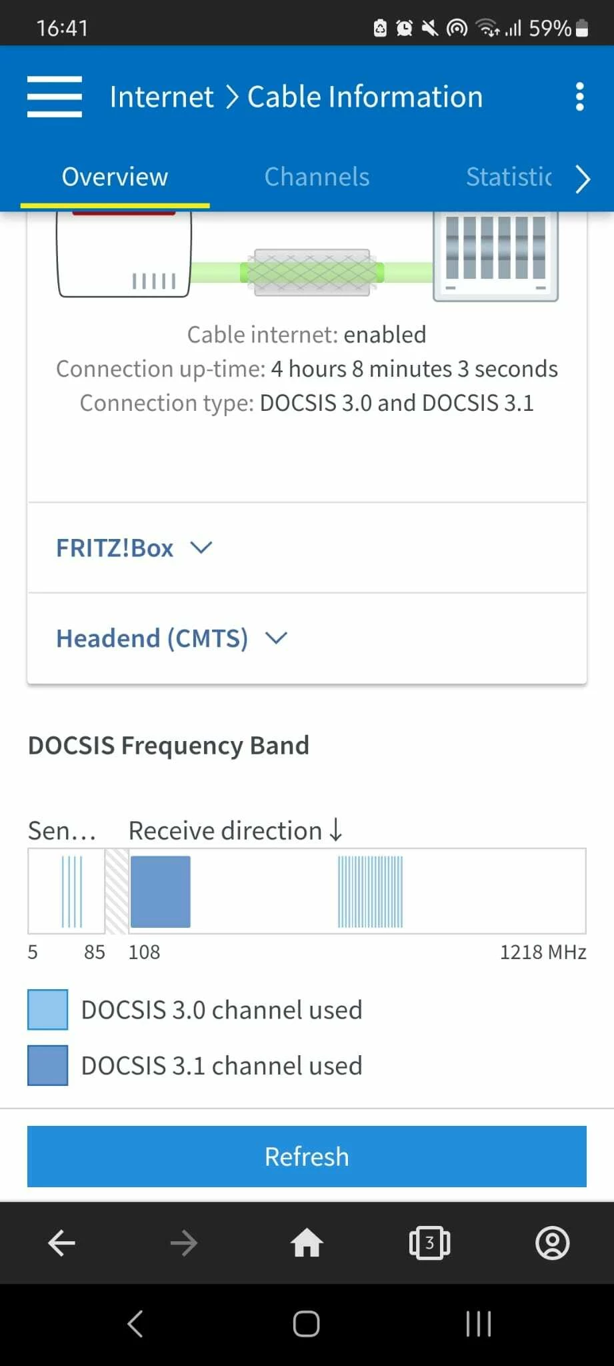The image size is (614, 1366).
Task: Open the browser account profile icon
Action: 552,1243
